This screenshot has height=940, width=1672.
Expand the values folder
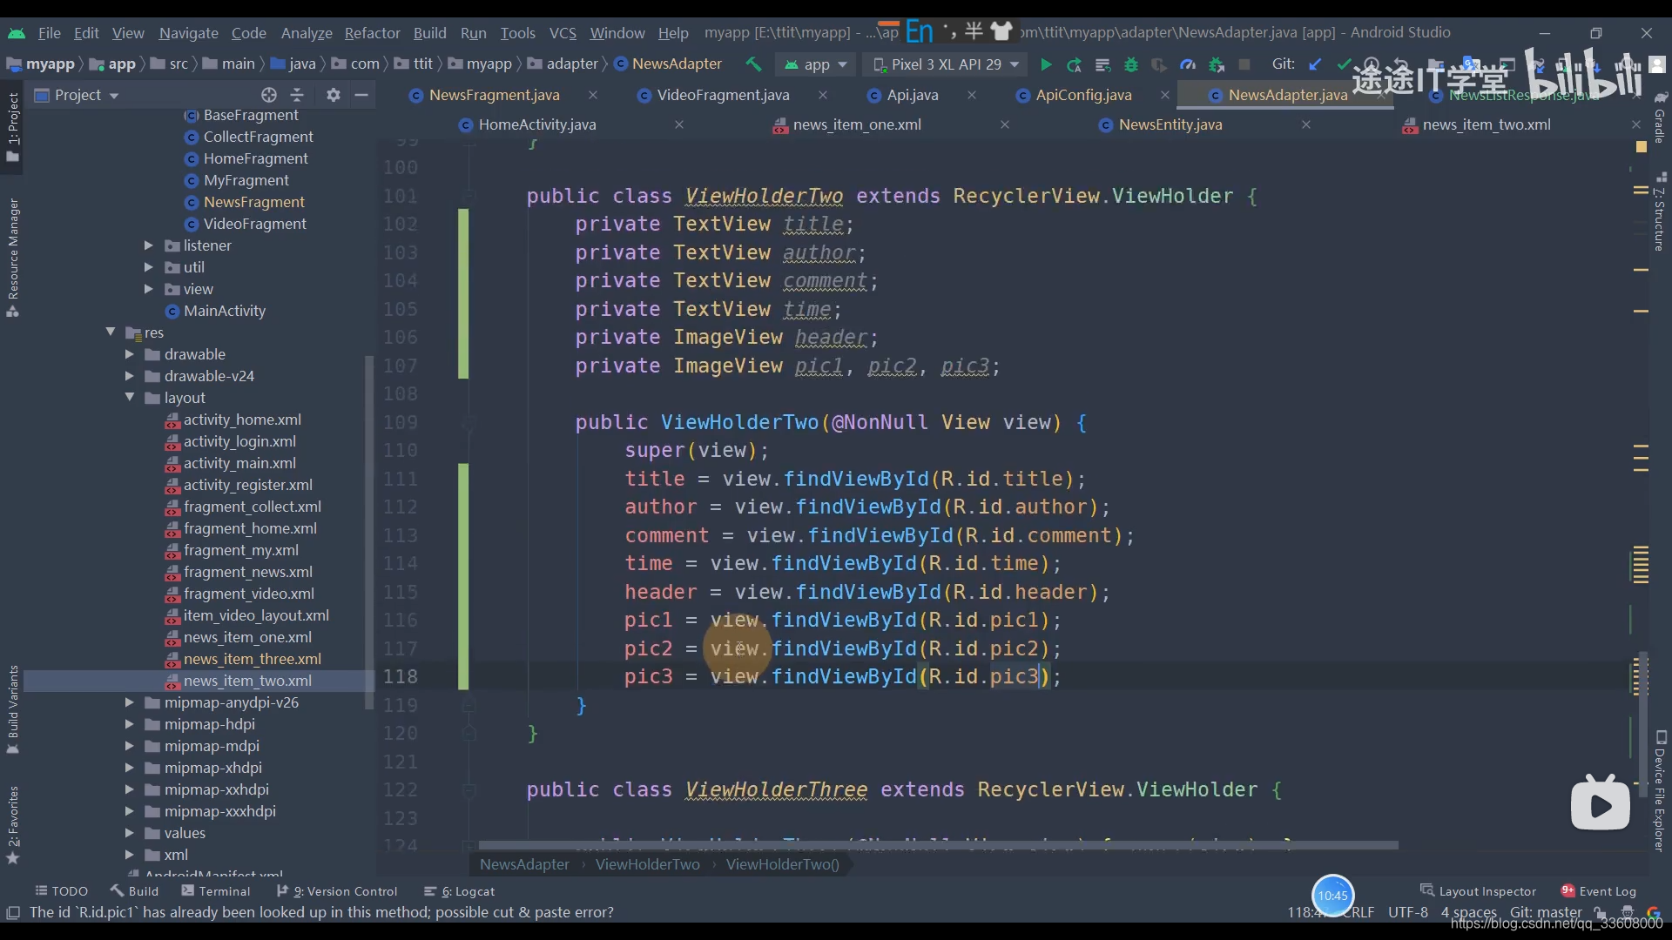[x=129, y=833]
